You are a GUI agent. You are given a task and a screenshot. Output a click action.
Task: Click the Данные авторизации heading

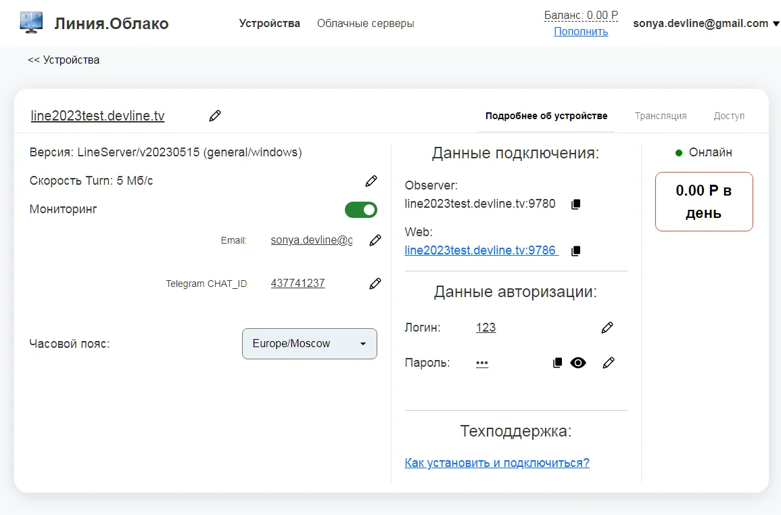515,291
